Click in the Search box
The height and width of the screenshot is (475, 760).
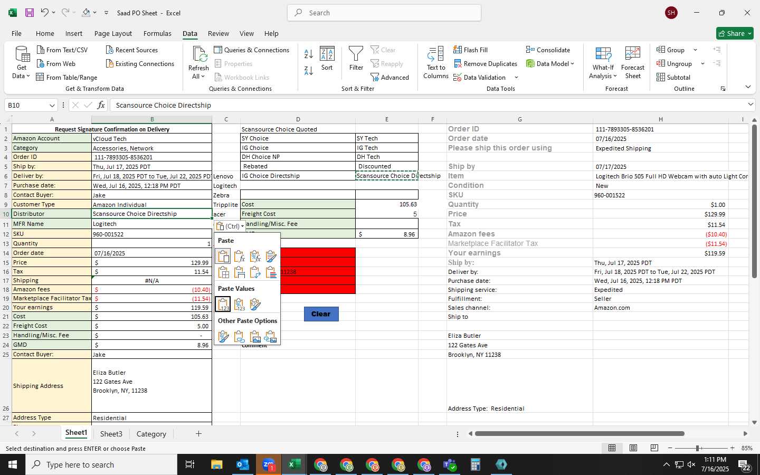click(384, 13)
